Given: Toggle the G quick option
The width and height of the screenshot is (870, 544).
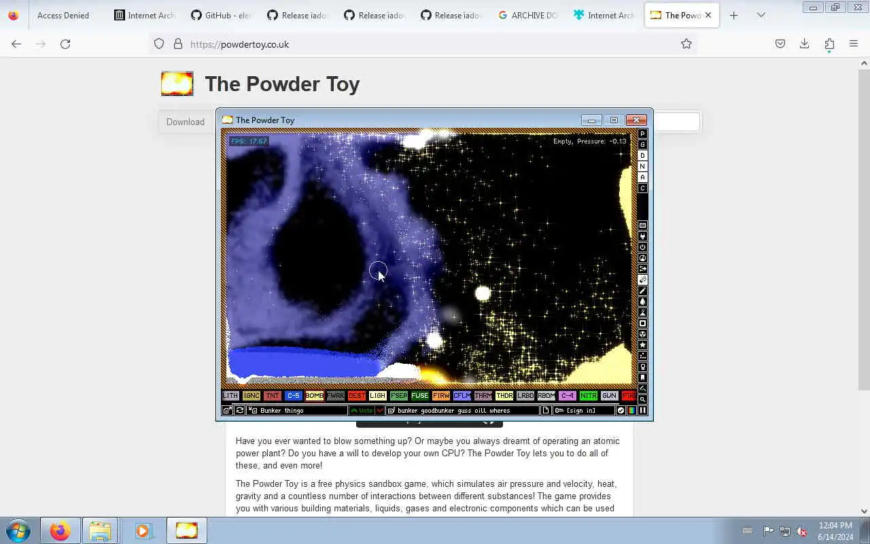Looking at the screenshot, I should pyautogui.click(x=642, y=145).
